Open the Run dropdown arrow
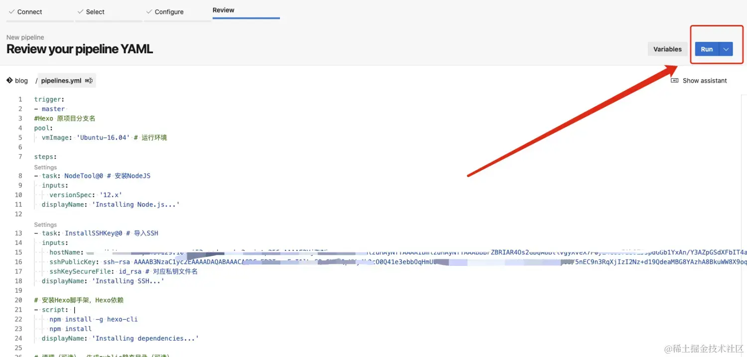The width and height of the screenshot is (747, 357). 726,49
